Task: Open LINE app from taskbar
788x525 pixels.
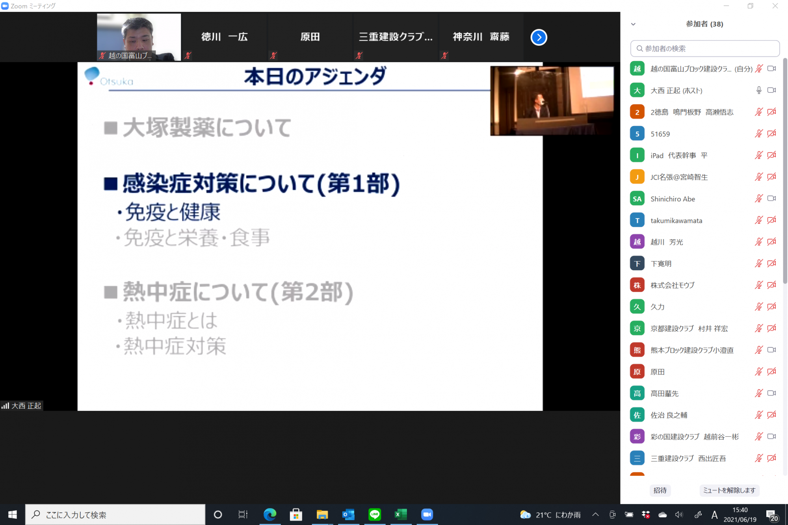Action: point(375,514)
